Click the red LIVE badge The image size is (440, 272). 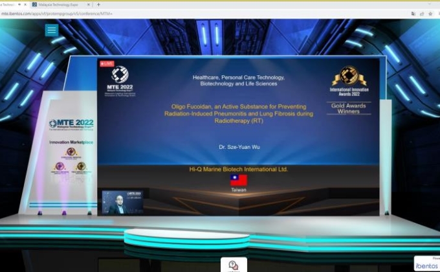click(x=107, y=63)
